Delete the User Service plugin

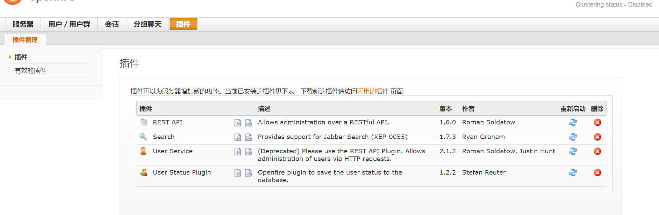click(597, 151)
